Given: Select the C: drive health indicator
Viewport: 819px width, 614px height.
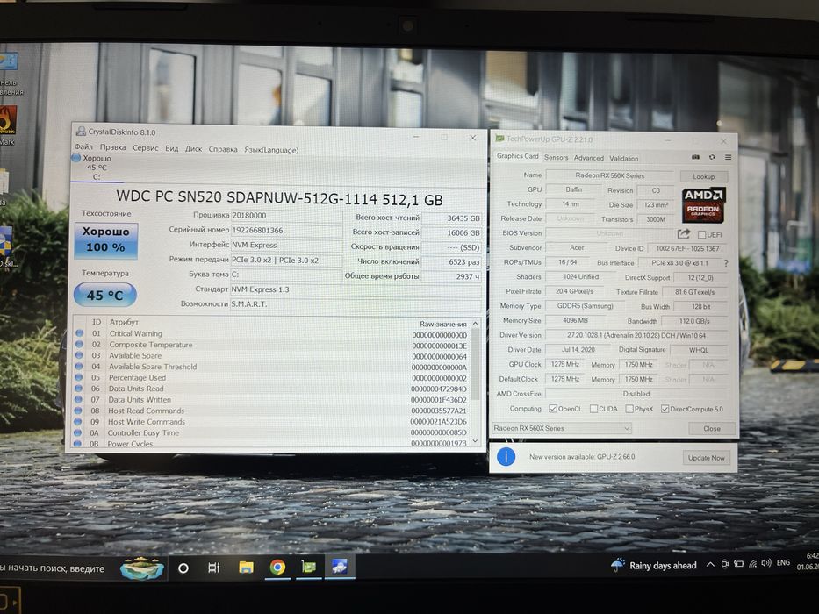Looking at the screenshot, I should [x=96, y=167].
